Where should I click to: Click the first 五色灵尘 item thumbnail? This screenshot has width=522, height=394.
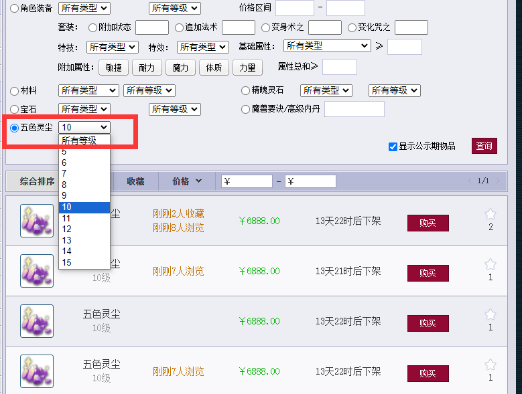[x=37, y=221]
